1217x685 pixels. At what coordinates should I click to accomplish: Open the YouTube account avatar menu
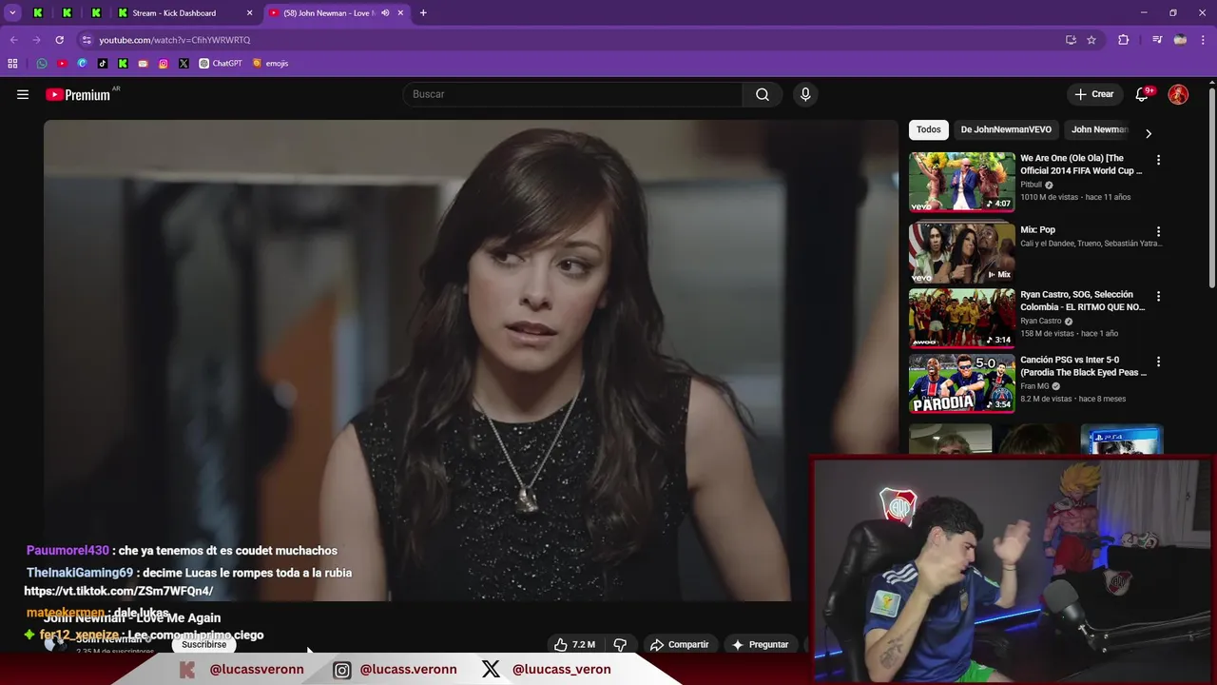tap(1178, 94)
